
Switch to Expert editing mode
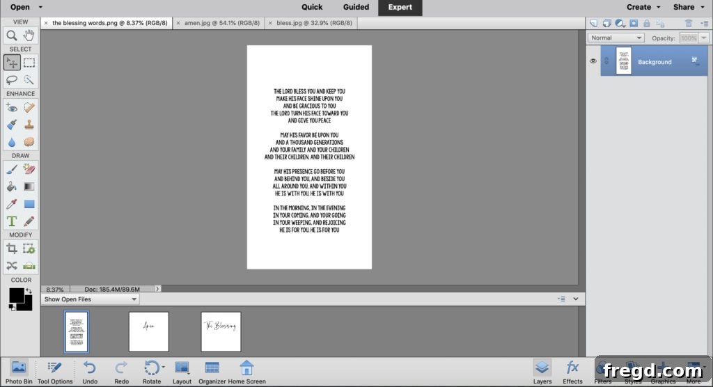(x=400, y=8)
